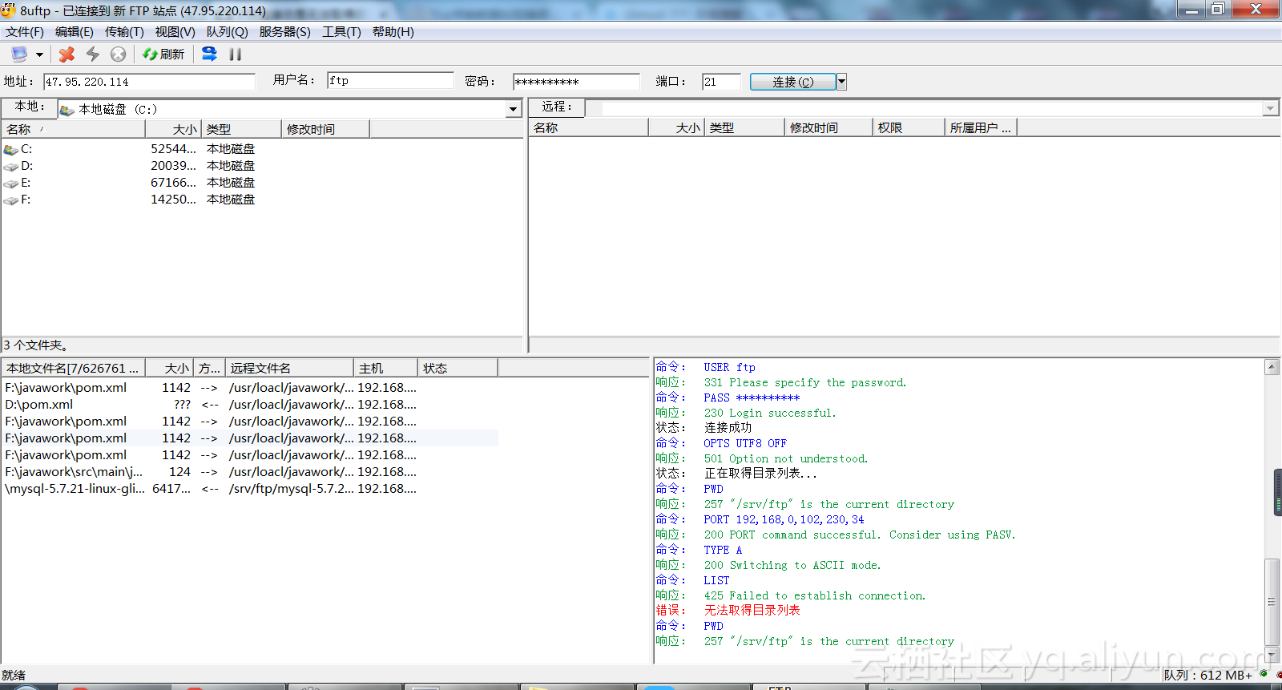Image resolution: width=1282 pixels, height=690 pixels.
Task: Click the queue 状态 column header
Action: coord(458,368)
